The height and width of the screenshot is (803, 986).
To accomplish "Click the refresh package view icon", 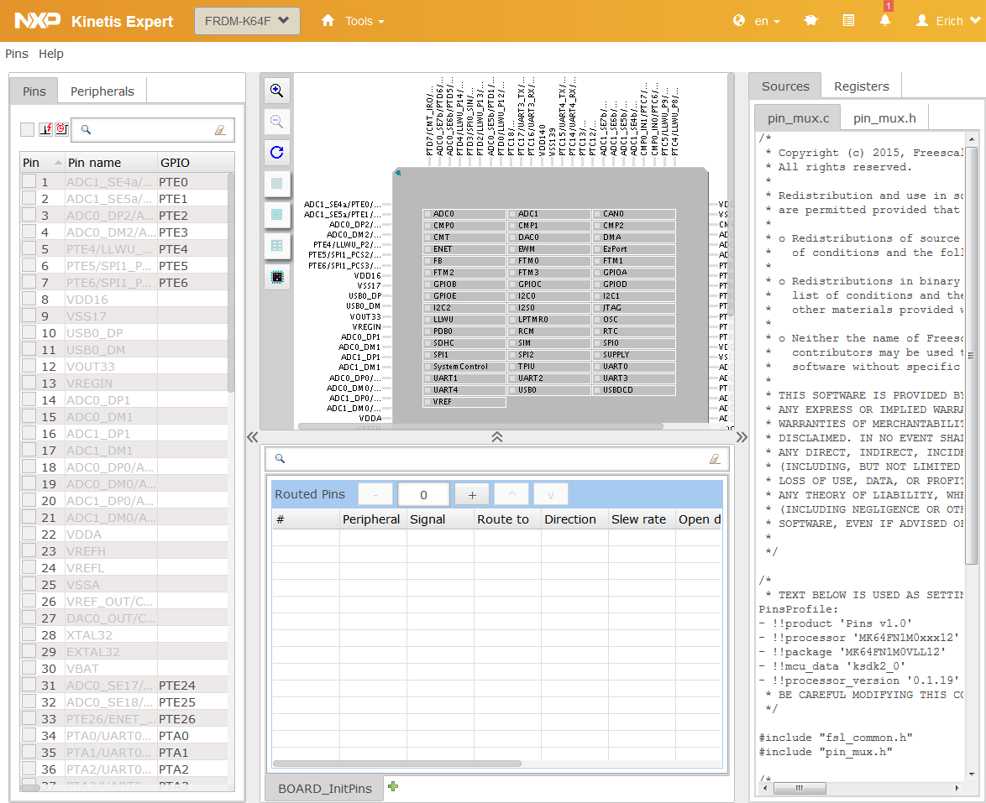I will 277,153.
